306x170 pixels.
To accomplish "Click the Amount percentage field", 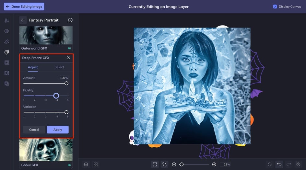I will tap(63, 78).
